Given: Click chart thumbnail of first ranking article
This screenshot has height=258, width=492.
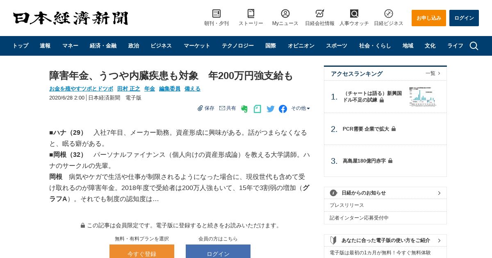Looking at the screenshot, I should [x=423, y=97].
